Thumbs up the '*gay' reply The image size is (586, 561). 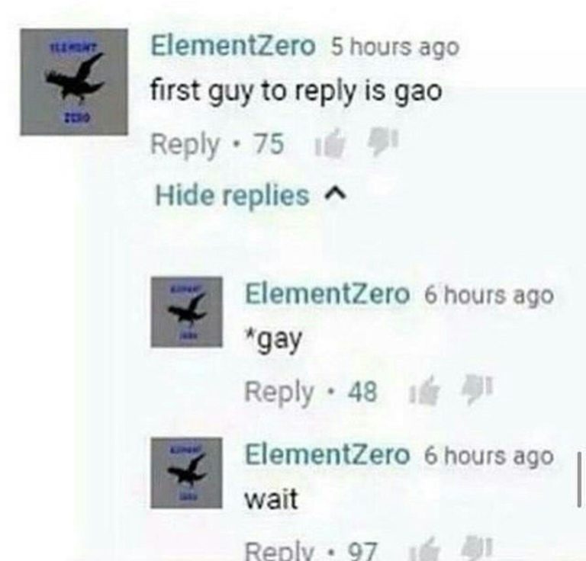pyautogui.click(x=425, y=391)
